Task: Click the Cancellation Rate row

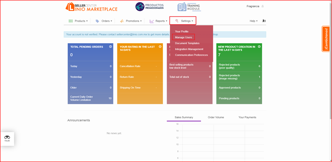Action: pyautogui.click(x=140, y=66)
